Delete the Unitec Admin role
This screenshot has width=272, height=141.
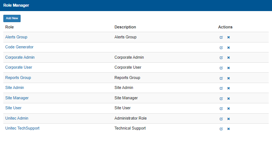coord(229,119)
